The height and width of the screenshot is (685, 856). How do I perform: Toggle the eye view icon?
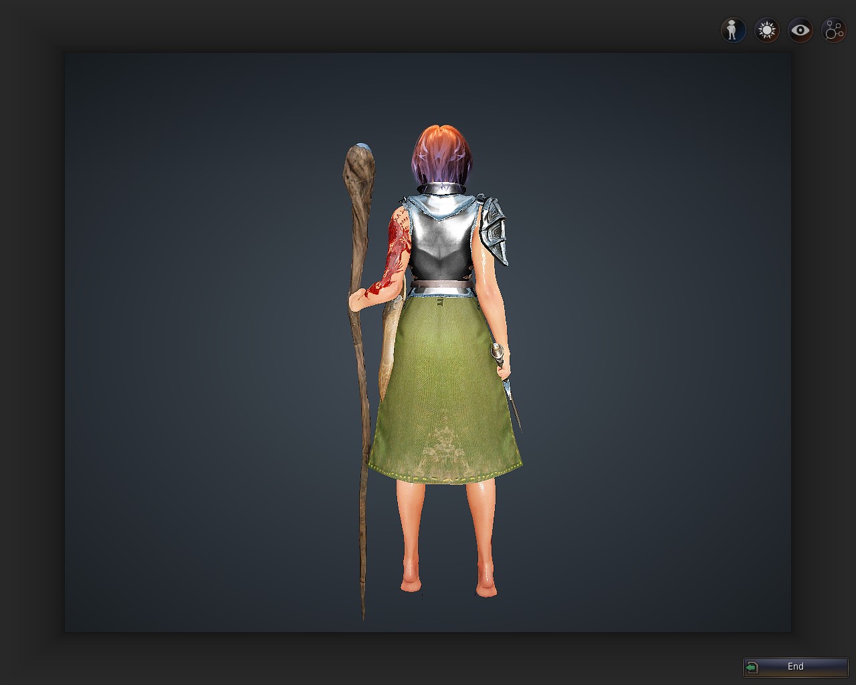(800, 30)
